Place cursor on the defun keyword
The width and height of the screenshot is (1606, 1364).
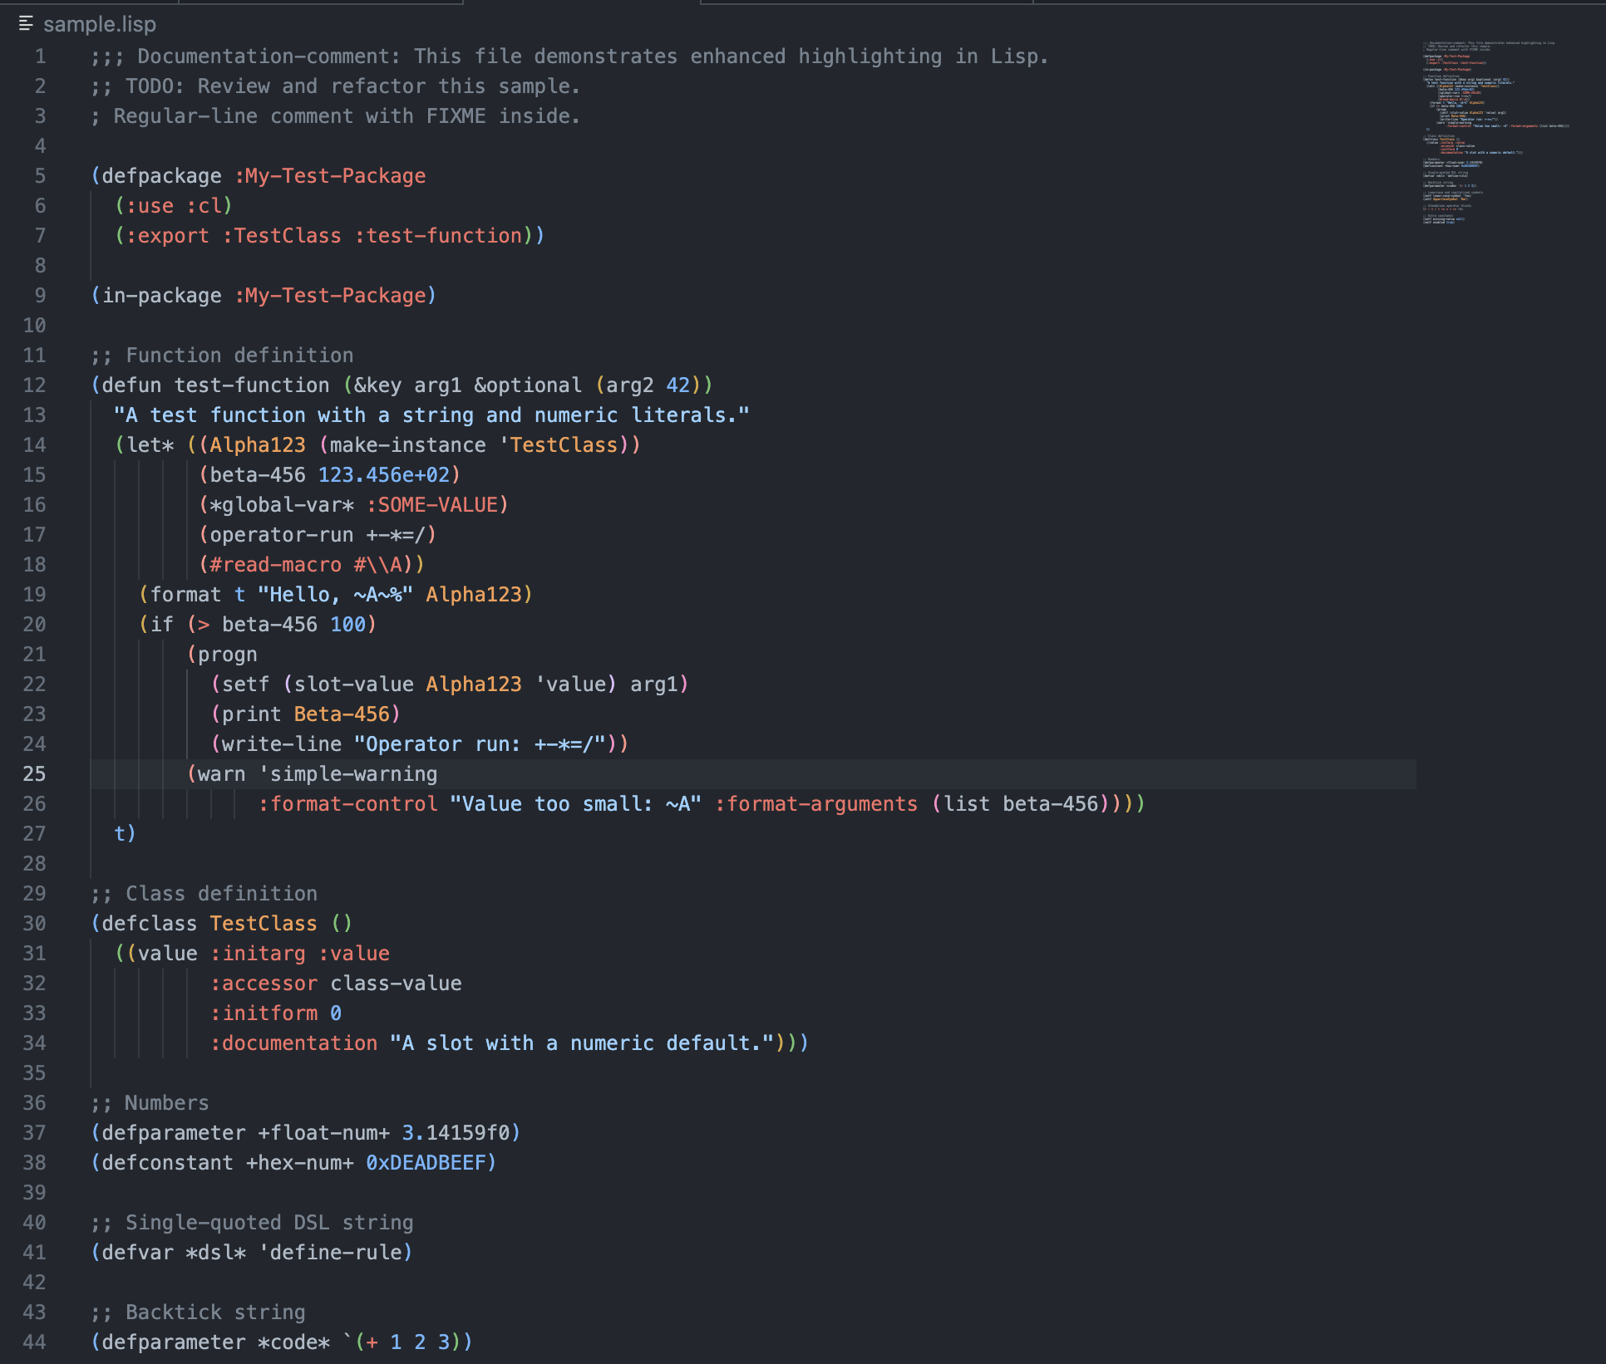pos(131,385)
